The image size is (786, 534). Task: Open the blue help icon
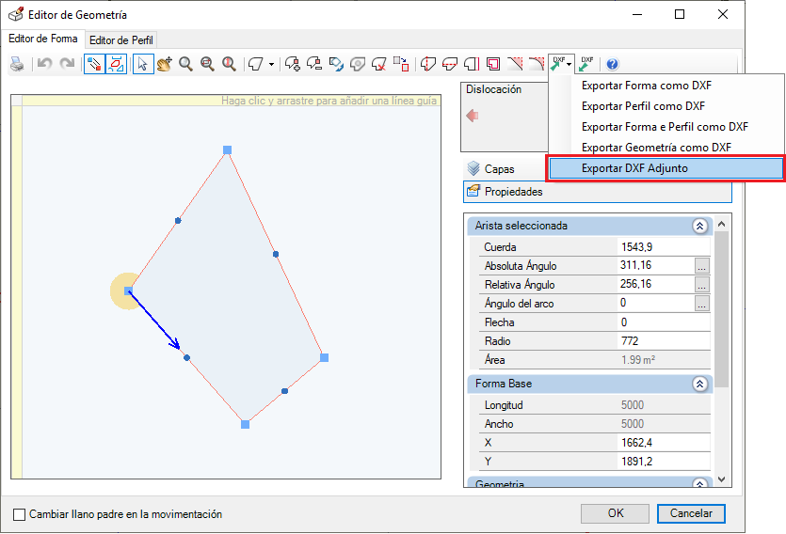(612, 64)
